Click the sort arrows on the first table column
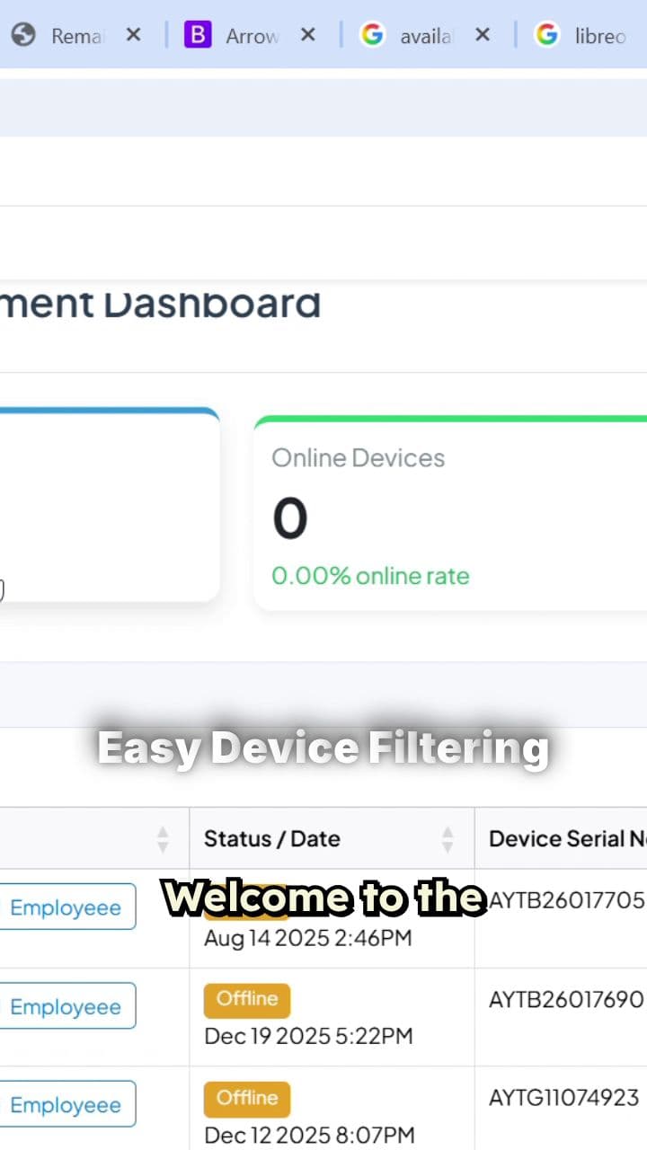 (163, 838)
